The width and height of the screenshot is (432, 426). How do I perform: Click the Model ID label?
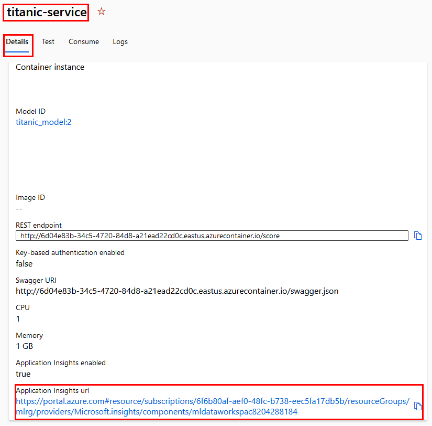click(30, 111)
